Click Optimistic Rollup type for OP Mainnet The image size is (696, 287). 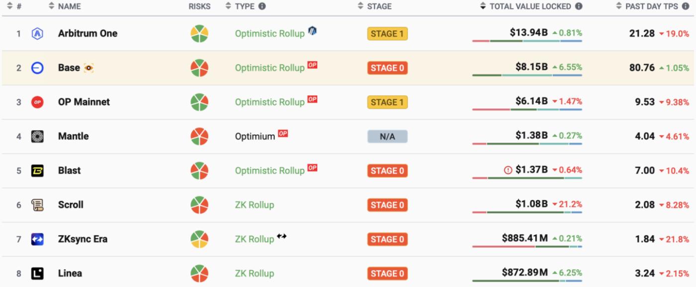point(269,102)
